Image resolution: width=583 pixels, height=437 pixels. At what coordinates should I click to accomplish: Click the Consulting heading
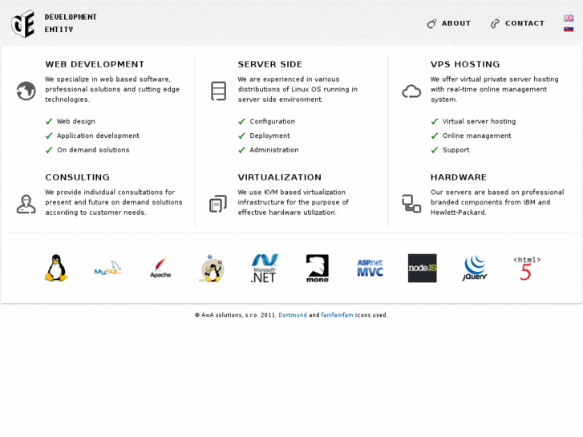tap(77, 177)
